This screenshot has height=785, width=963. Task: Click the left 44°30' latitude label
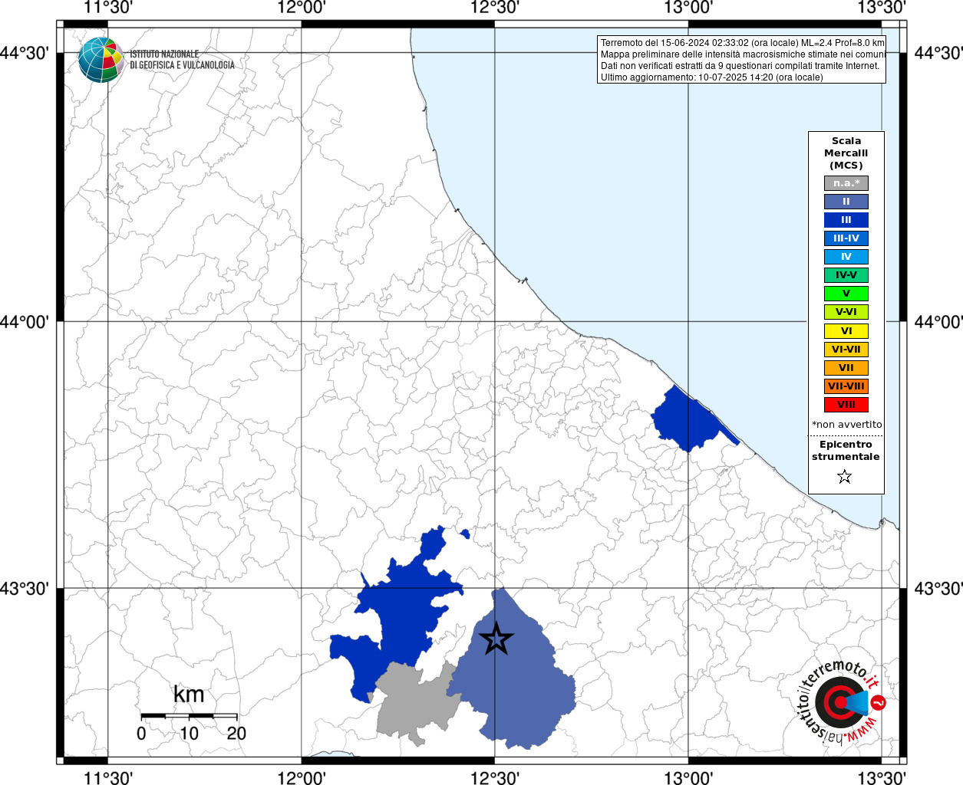coord(25,53)
